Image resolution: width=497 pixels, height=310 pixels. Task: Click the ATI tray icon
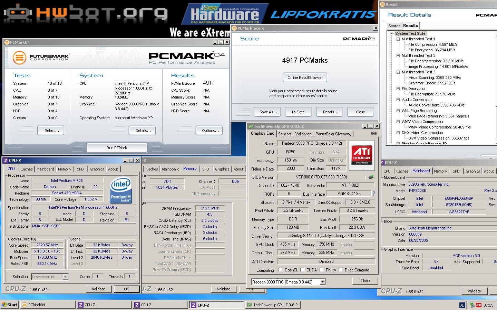tap(479, 305)
